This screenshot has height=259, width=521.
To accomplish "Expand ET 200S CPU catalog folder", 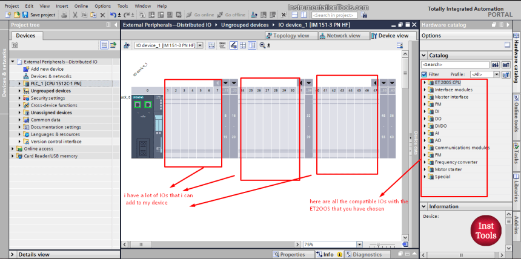I will coord(425,82).
